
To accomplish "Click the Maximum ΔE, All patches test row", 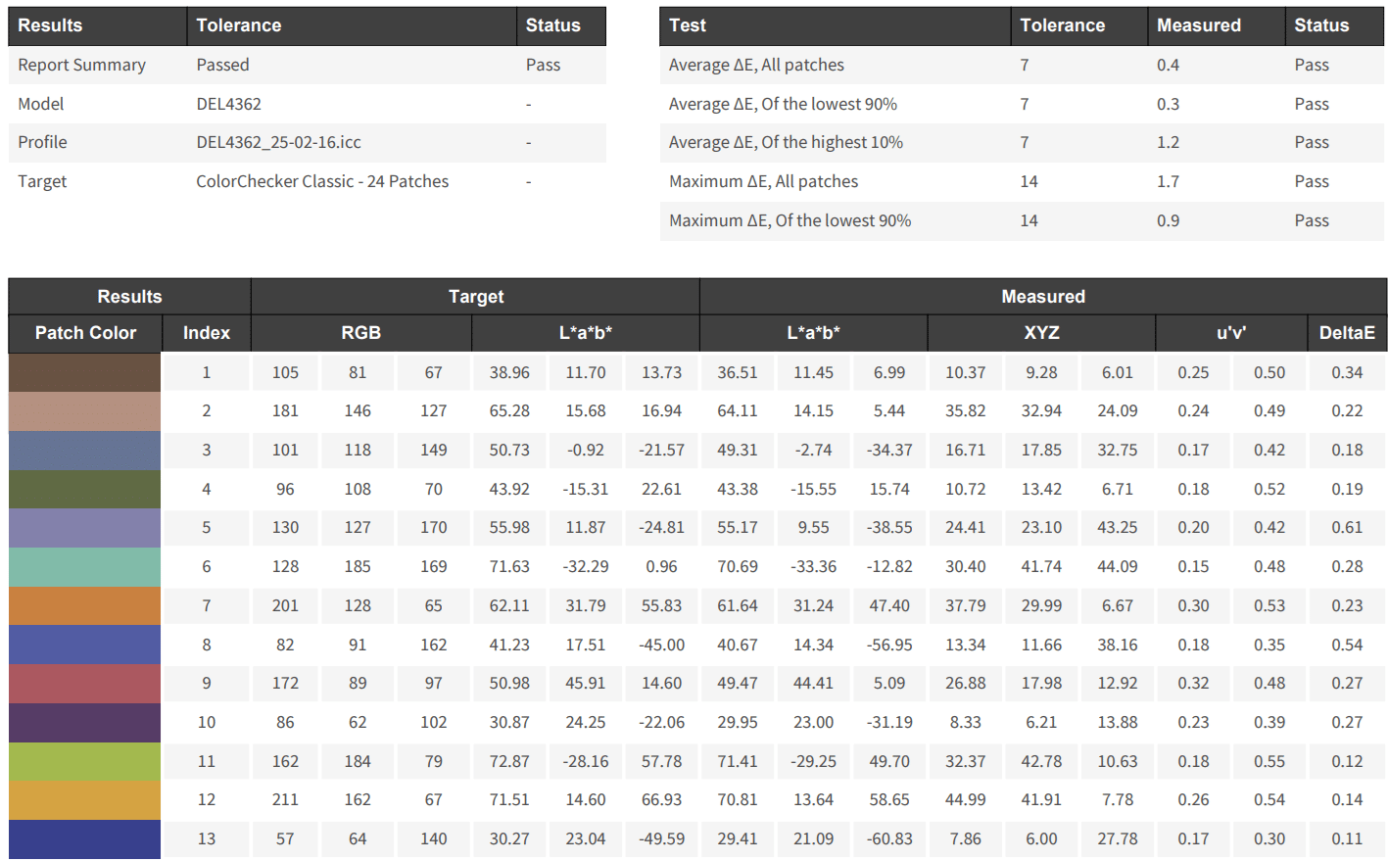I will point(763,181).
